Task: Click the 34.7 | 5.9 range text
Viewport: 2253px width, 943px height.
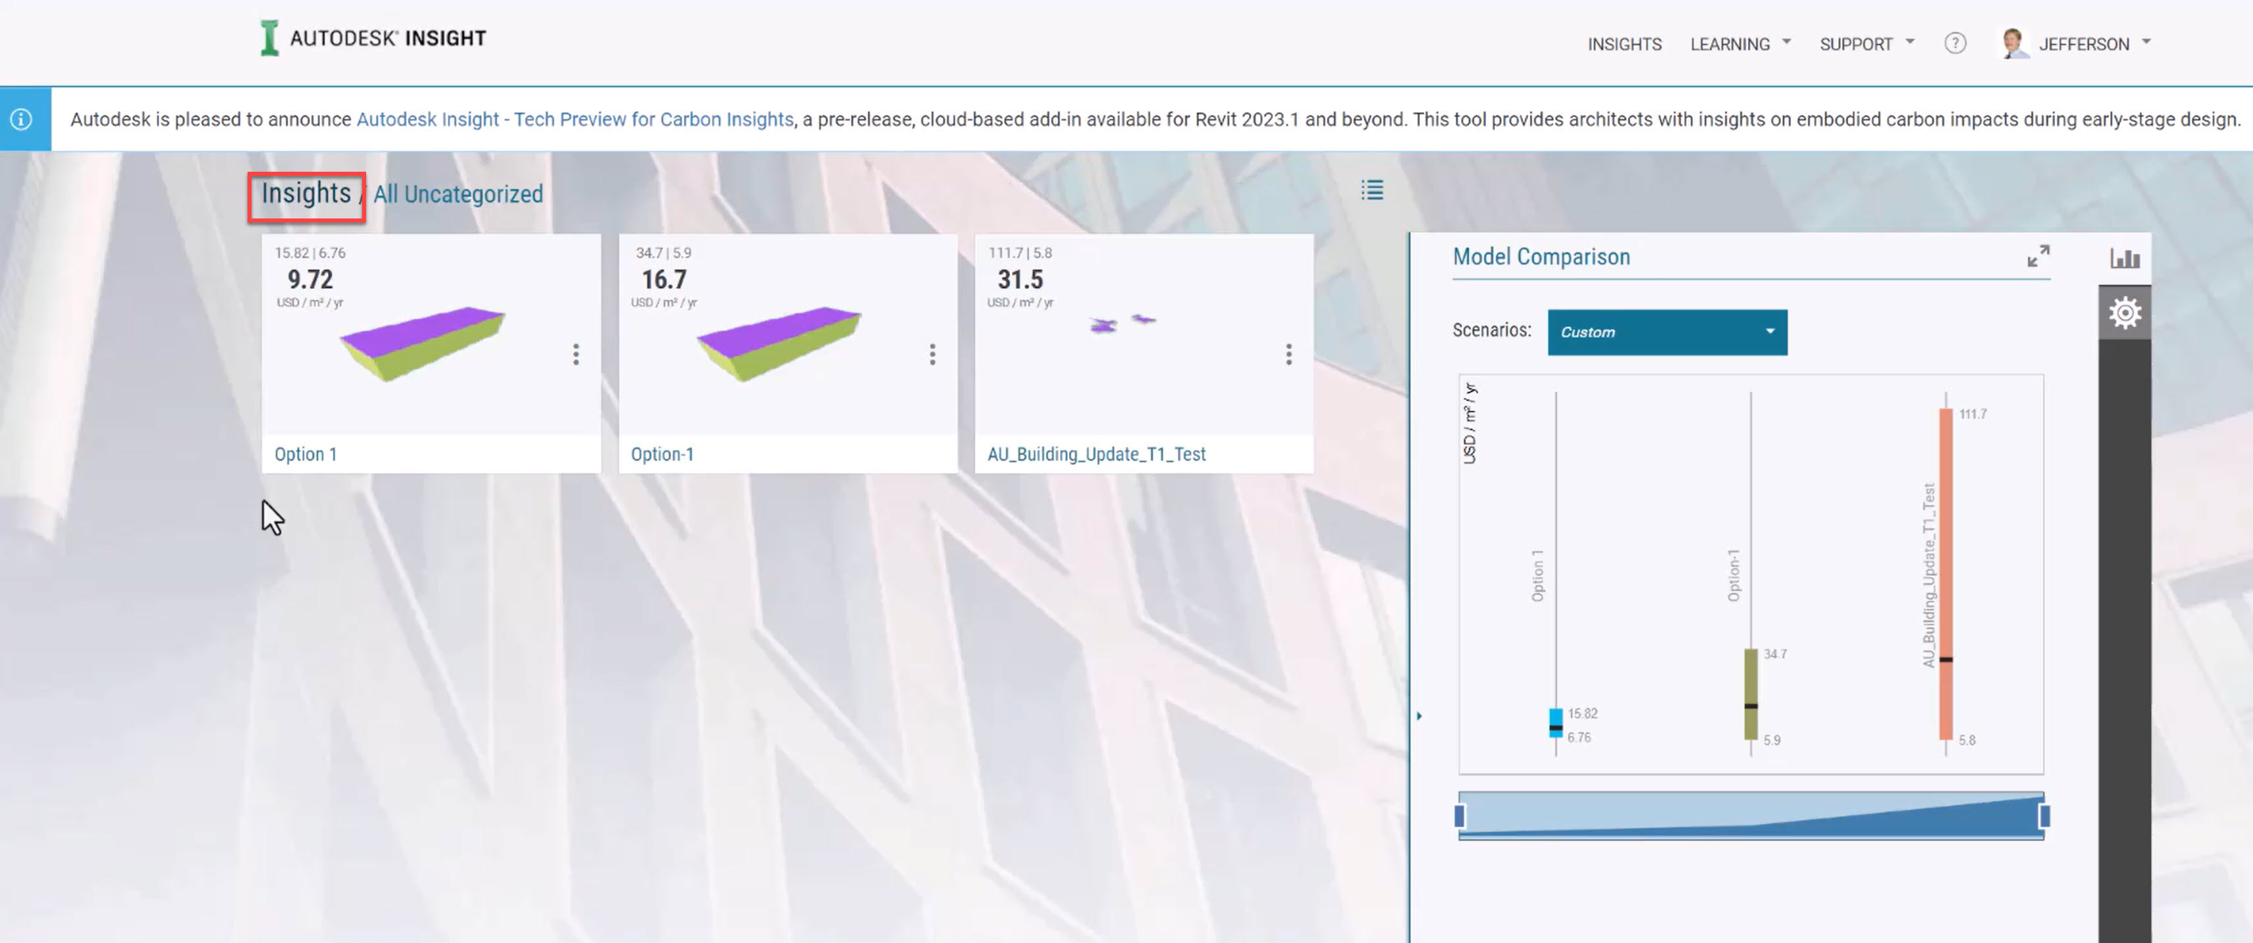Action: (663, 253)
